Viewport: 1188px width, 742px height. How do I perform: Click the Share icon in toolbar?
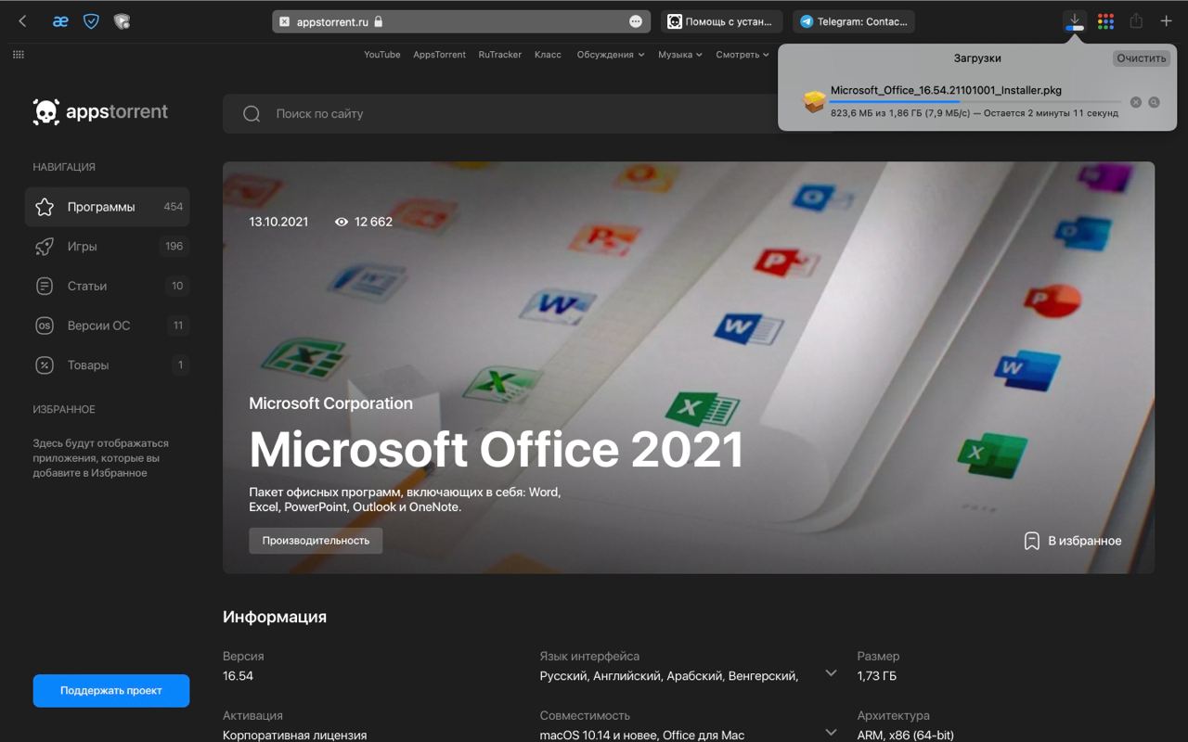point(1136,21)
